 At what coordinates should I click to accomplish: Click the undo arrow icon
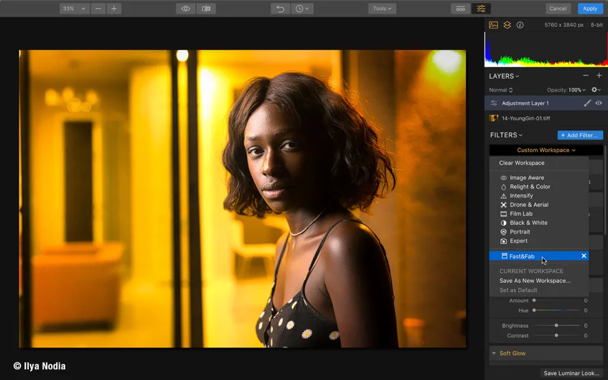pos(280,9)
